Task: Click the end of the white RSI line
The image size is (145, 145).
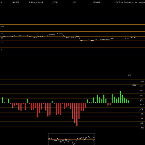Action: pyautogui.click(x=128, y=38)
